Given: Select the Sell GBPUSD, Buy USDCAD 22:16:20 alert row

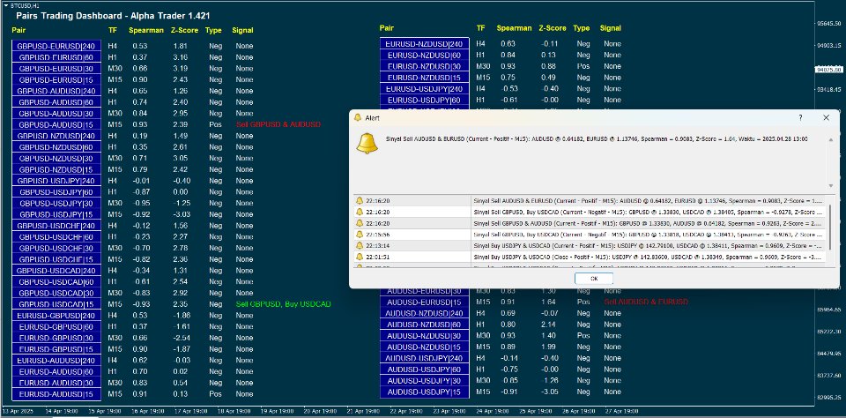Looking at the screenshot, I should click(590, 212).
